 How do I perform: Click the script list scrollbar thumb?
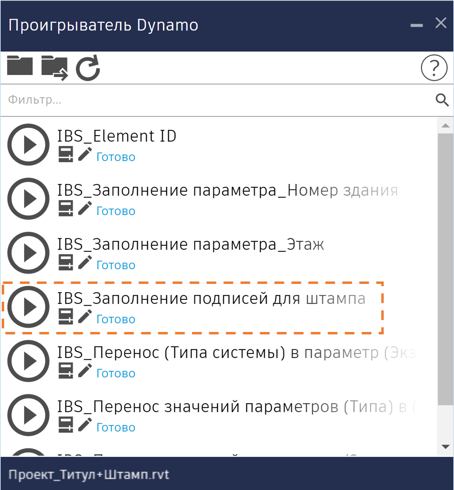(446, 269)
